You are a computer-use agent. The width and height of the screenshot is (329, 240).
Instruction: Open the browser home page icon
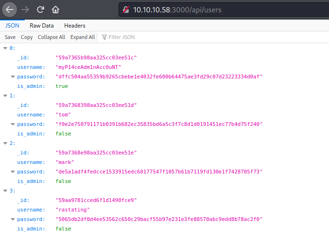[x=56, y=10]
